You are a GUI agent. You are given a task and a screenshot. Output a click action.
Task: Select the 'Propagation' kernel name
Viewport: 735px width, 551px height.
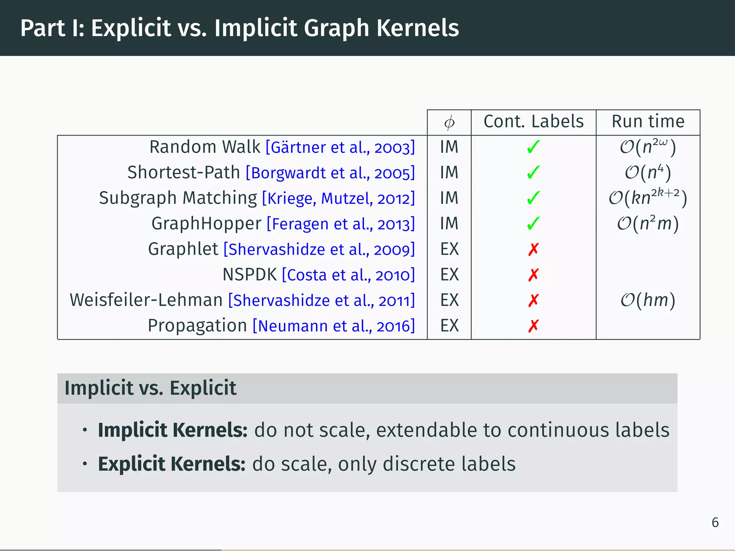[x=197, y=326]
